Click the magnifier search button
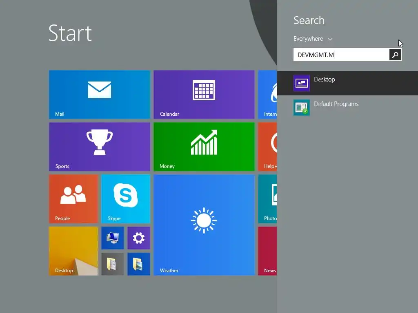Screen dimensions: 418x313 pos(395,55)
